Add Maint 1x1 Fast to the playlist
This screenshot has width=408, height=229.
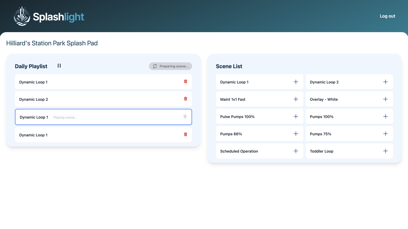[x=296, y=99]
